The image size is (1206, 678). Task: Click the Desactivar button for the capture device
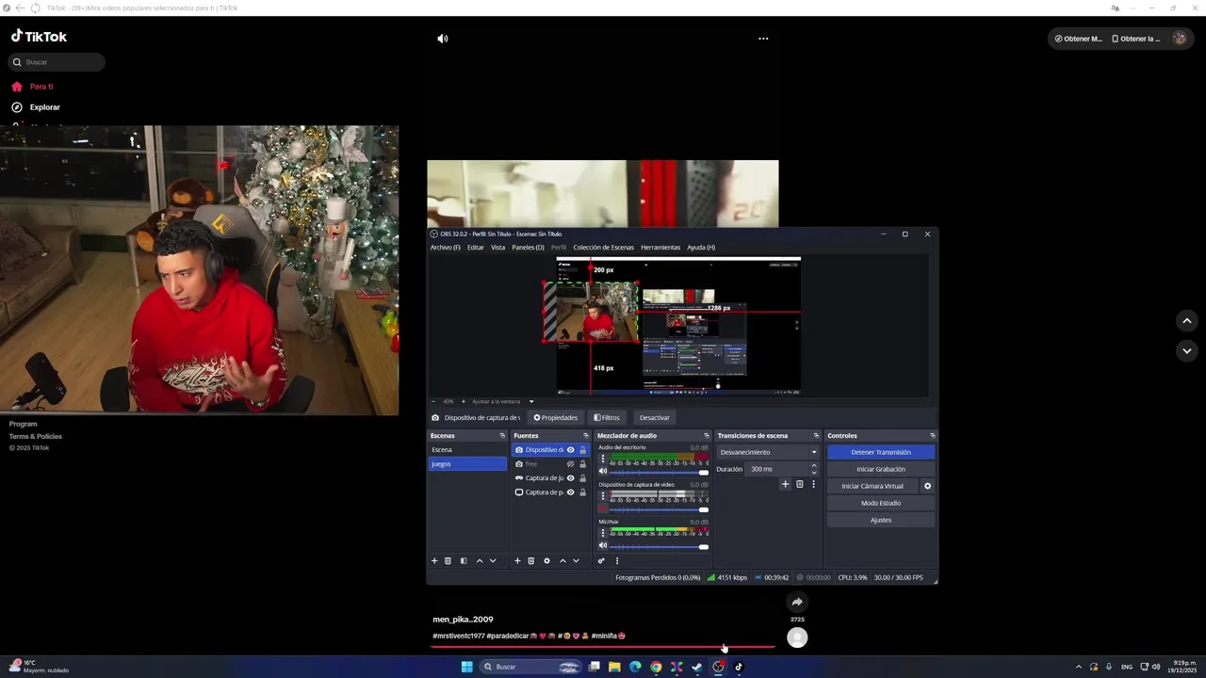tap(655, 417)
